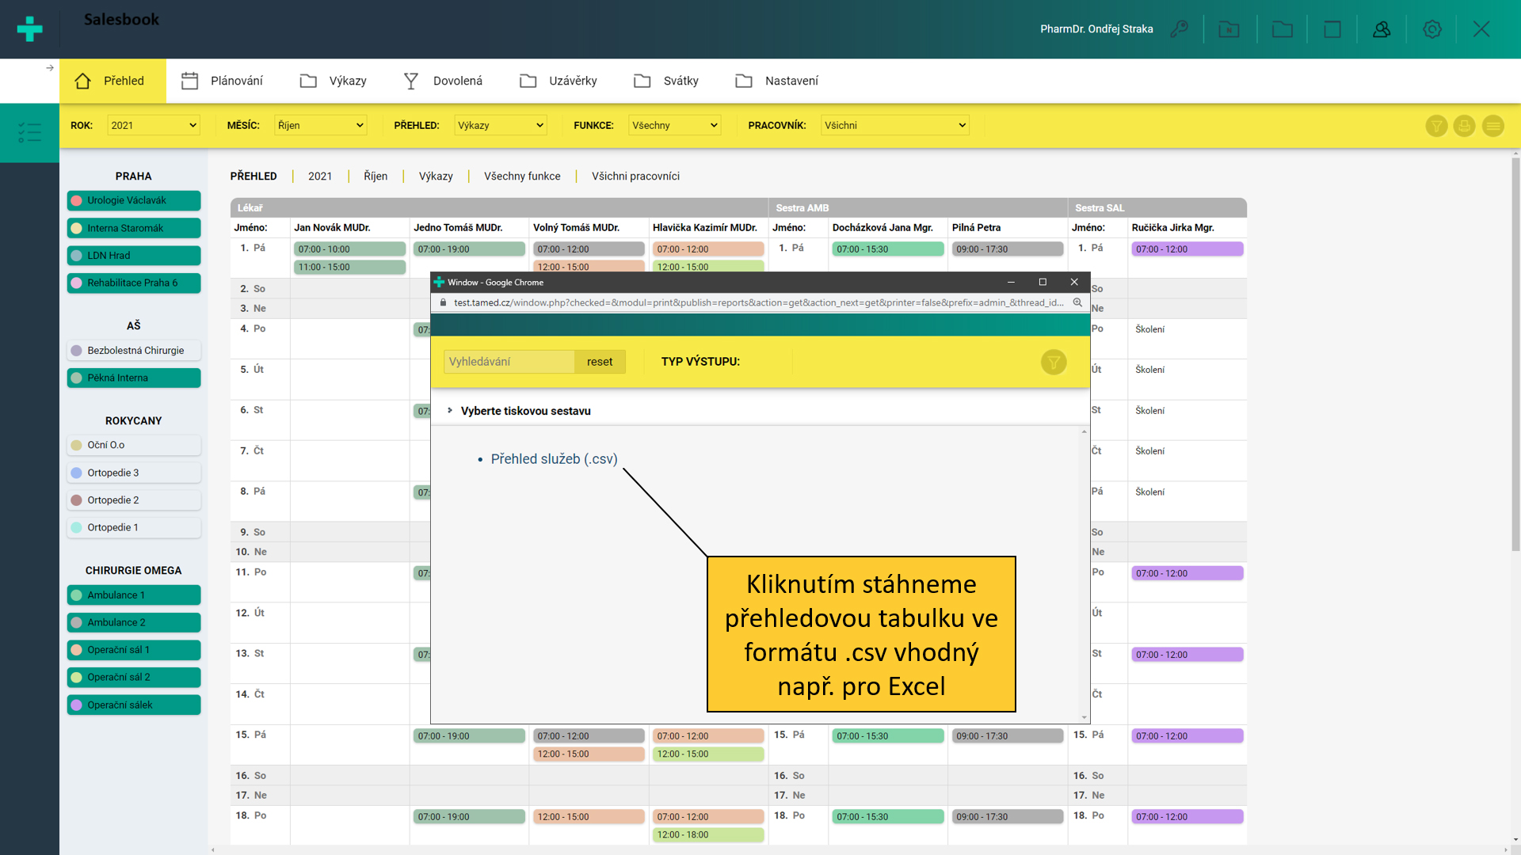Open the users icon in the header
Screen dimensions: 1521x855
click(x=1382, y=29)
